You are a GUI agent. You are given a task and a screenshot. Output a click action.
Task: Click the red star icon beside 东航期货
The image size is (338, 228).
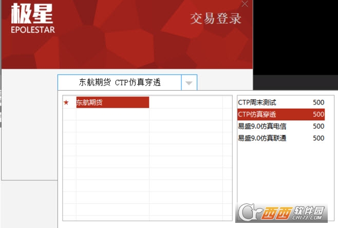66,102
